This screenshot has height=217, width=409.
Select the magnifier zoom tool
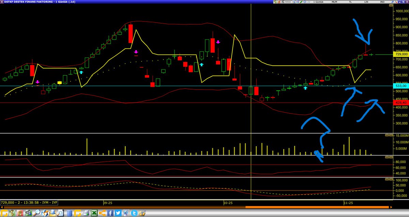coord(37,214)
